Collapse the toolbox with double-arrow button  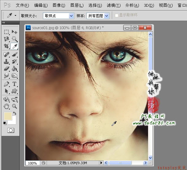tap(4, 22)
